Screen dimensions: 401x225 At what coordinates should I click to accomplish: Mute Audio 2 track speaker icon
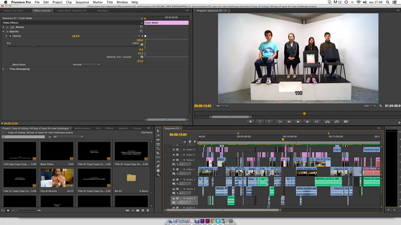pos(174,189)
